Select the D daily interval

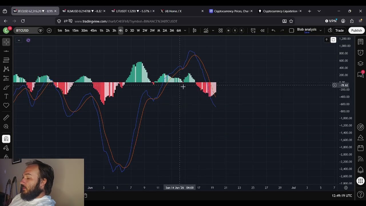[126, 30]
